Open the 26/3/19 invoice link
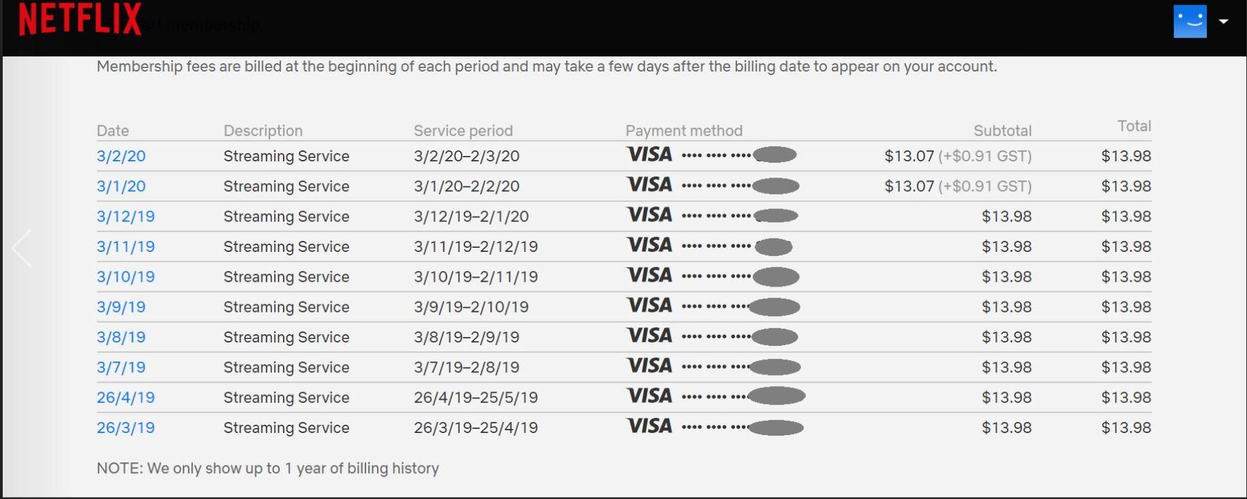Screen dimensions: 1247x499 point(125,428)
